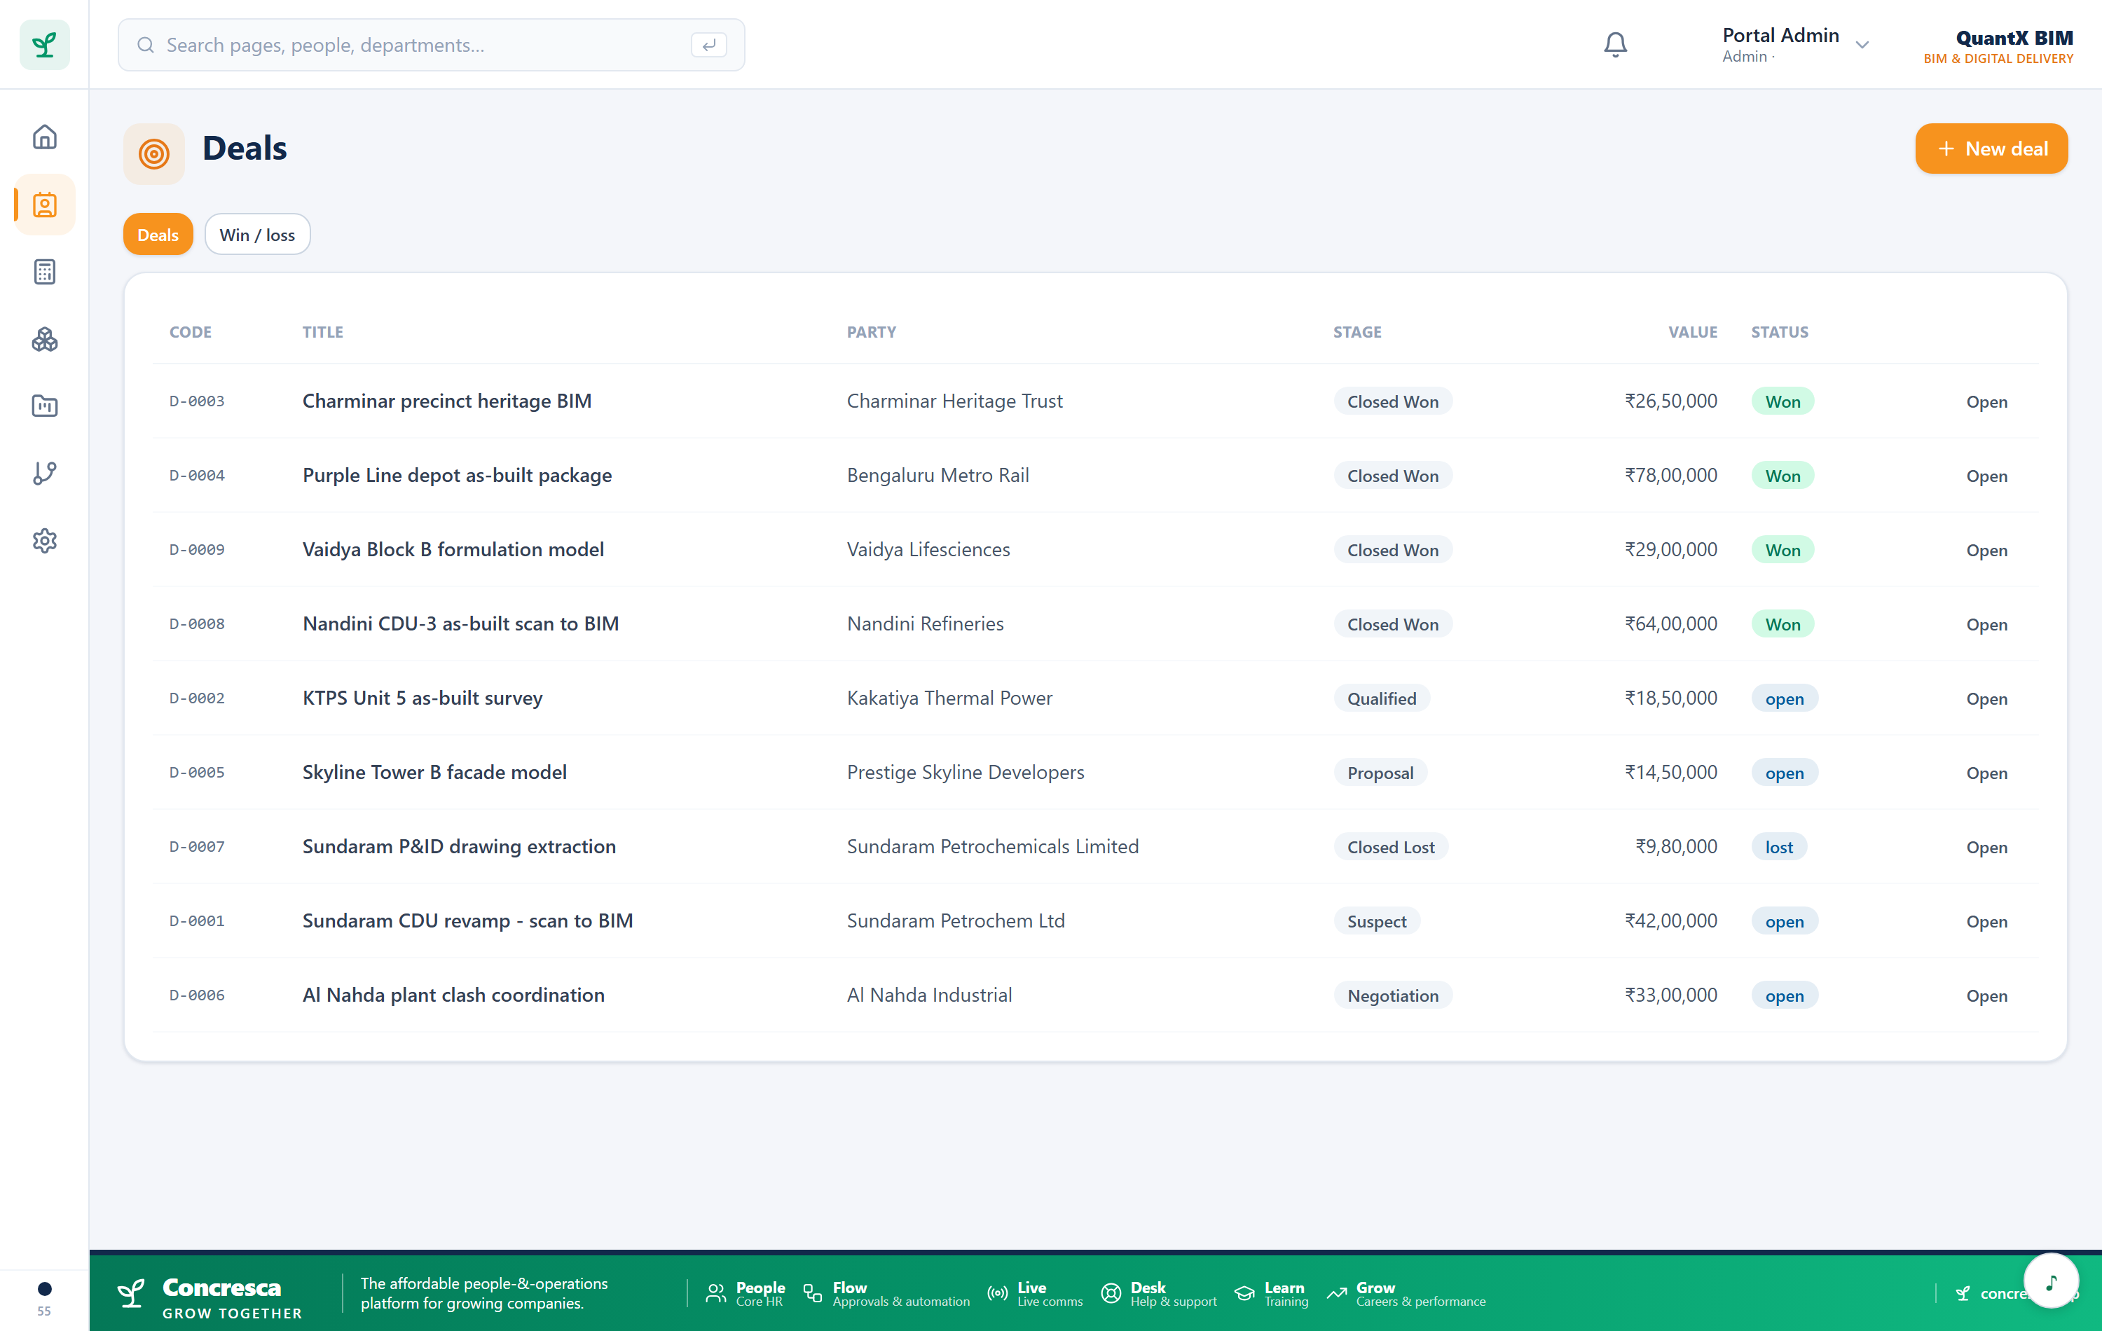Expand the Portal Admin user dropdown
Viewport: 2102px width, 1331px height.
point(1796,45)
